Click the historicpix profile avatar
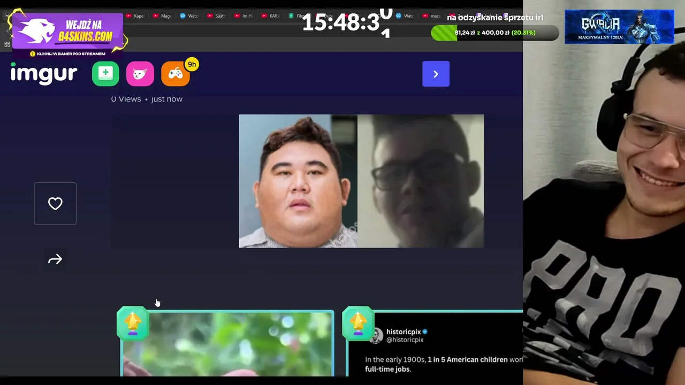This screenshot has width=685, height=385. coord(377,335)
